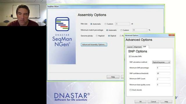The height and width of the screenshot is (104, 186).
Task: Click the Minimum SNP Count field
Action: coord(163,79)
